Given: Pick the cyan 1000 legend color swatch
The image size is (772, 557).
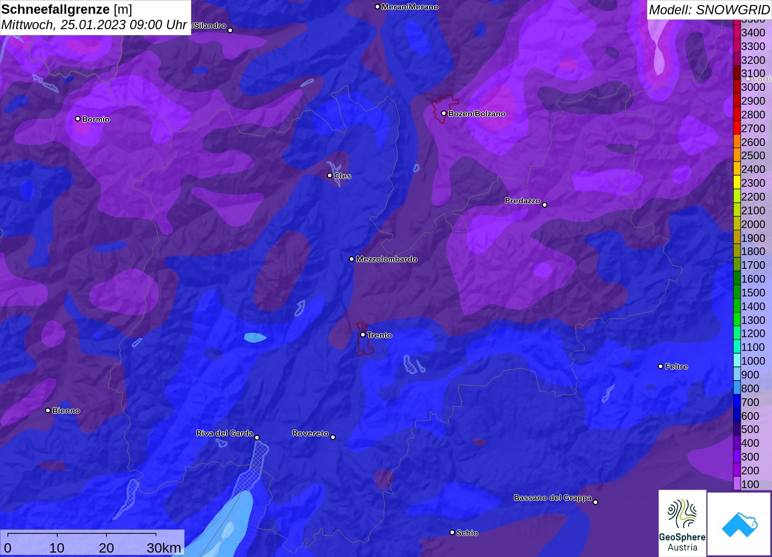Looking at the screenshot, I should (737, 361).
